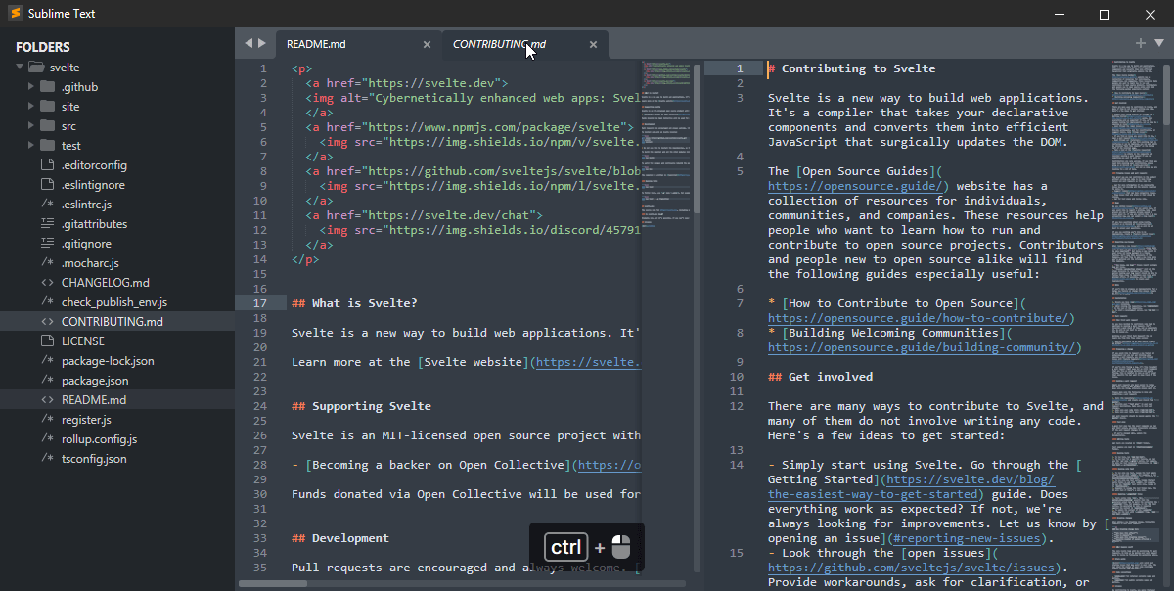Click the .github folder icon
Screen dimensions: 1174x591
47,87
